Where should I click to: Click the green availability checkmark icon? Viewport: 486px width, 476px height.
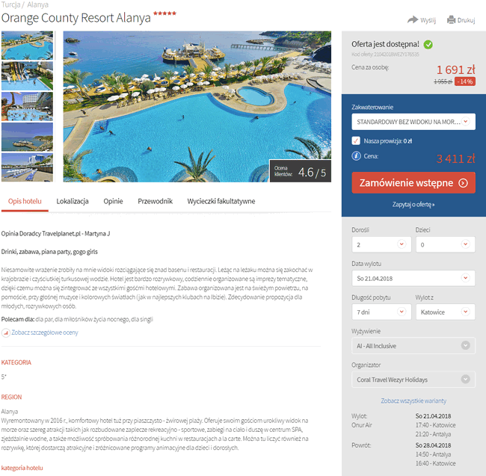point(428,45)
